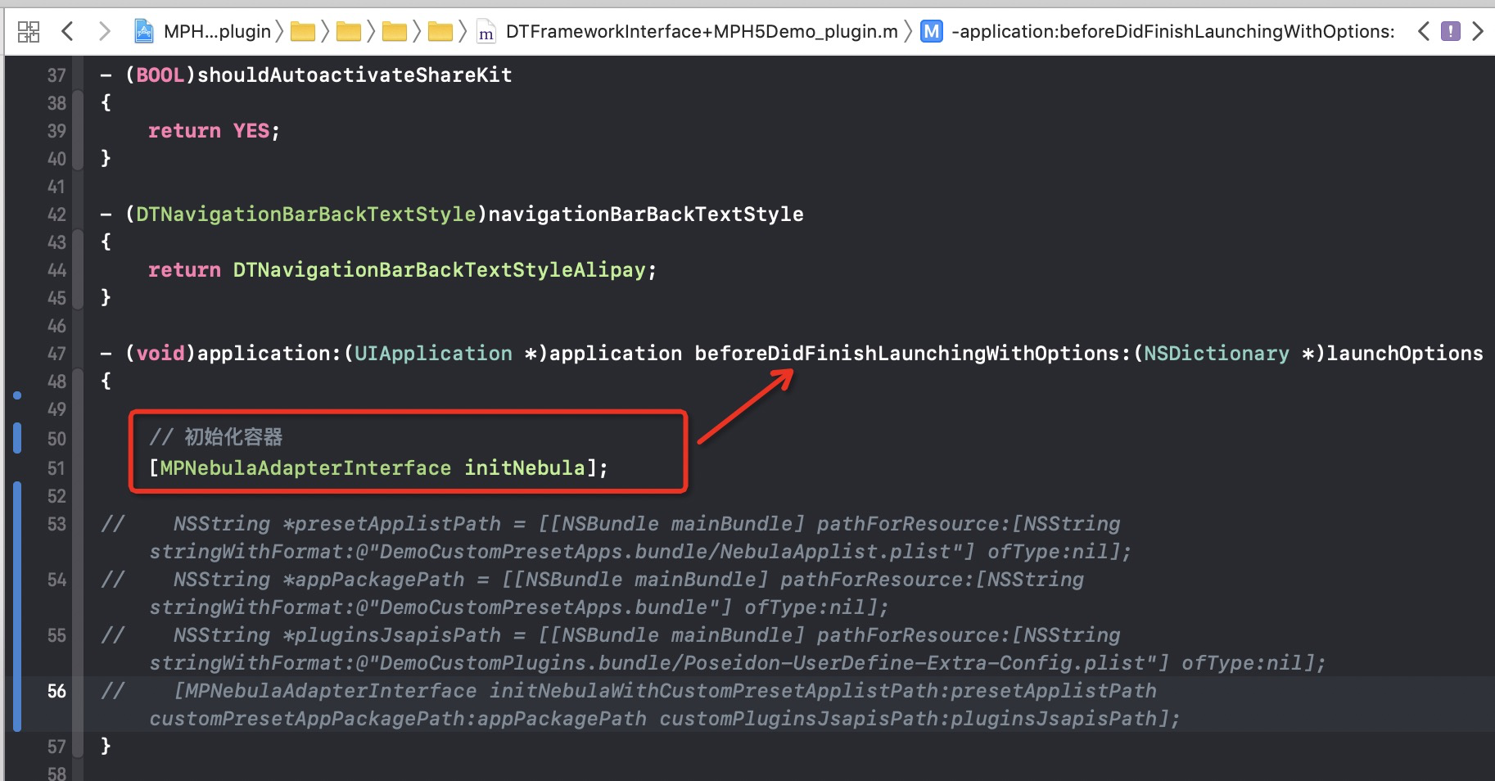Image resolution: width=1495 pixels, height=781 pixels.
Task: Click line number 56 in gutter
Action: click(56, 691)
